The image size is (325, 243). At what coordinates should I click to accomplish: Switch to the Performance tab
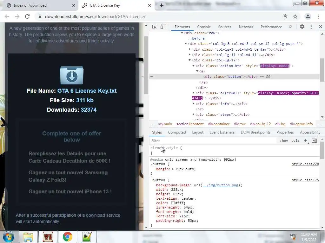tap(271, 27)
